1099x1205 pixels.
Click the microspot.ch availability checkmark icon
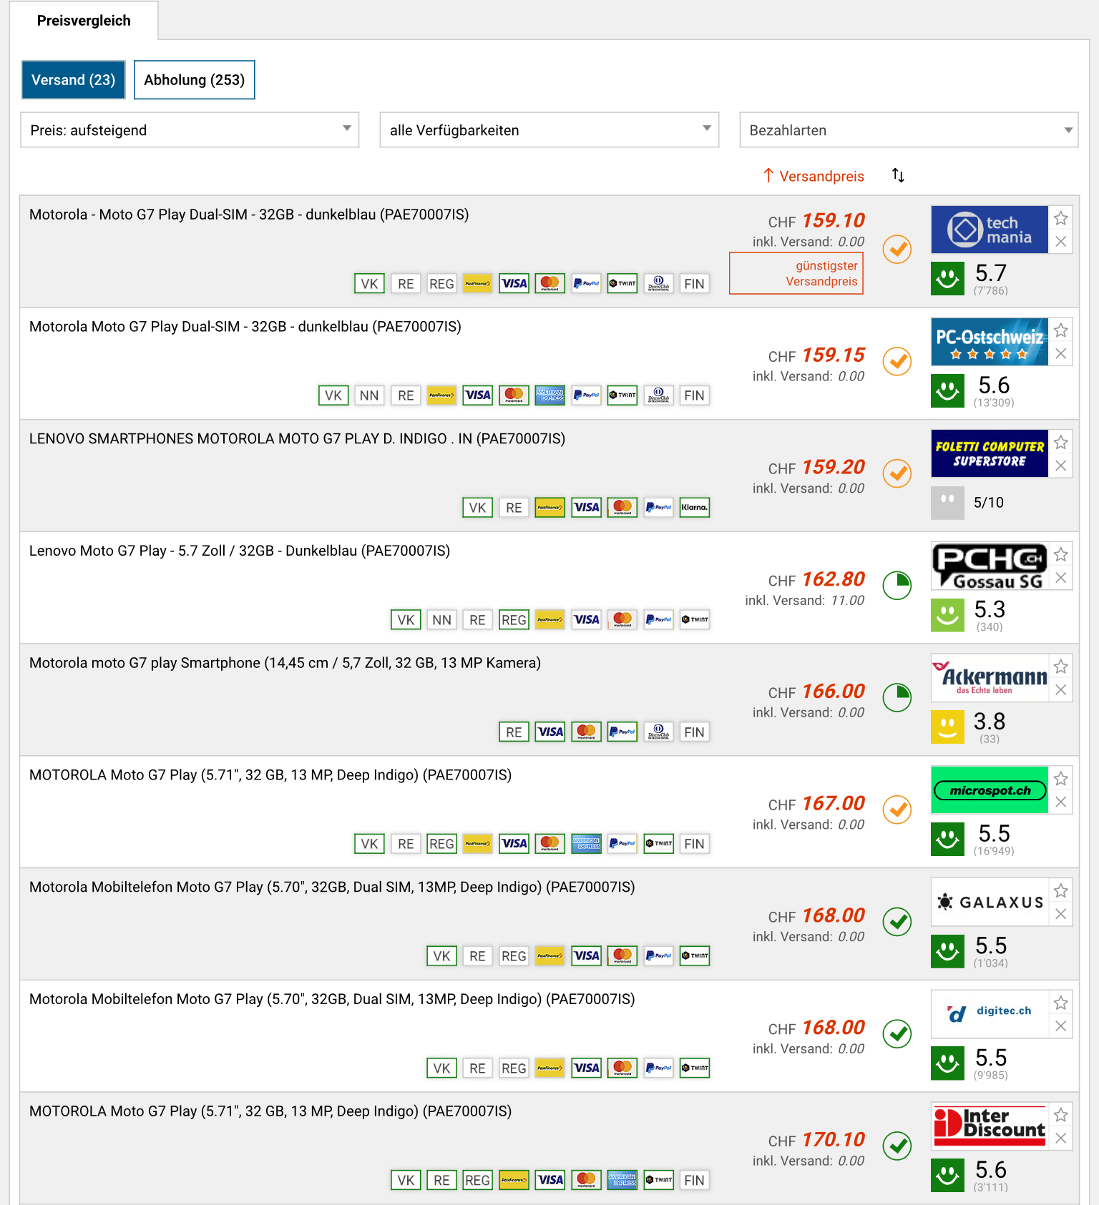(x=897, y=810)
